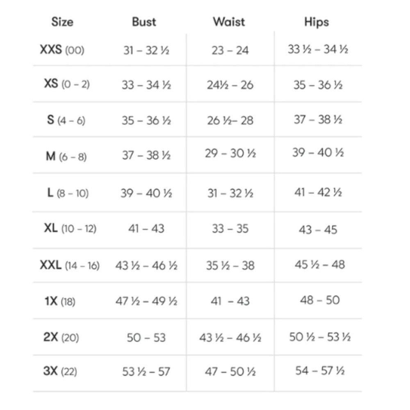Select the L (8 - 10) size label
This screenshot has height=410, width=410.
point(68,193)
